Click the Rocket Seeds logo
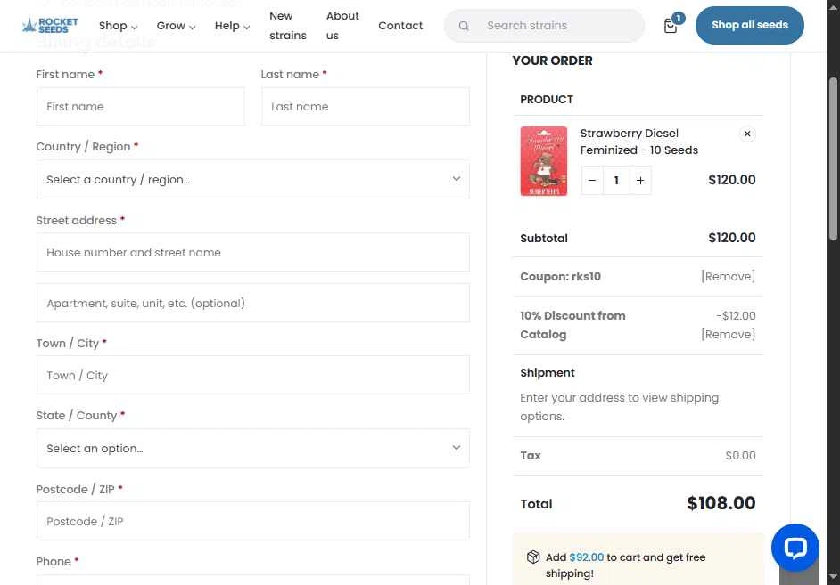This screenshot has width=840, height=585. [x=50, y=25]
